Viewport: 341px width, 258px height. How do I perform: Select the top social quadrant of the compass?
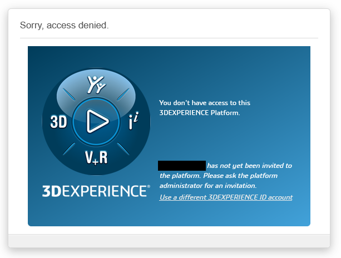pyautogui.click(x=96, y=85)
